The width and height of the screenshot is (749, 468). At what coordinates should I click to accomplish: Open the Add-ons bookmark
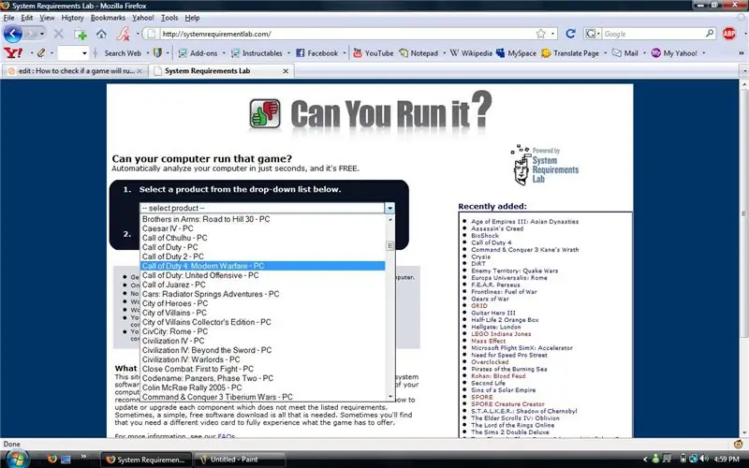tap(198, 53)
